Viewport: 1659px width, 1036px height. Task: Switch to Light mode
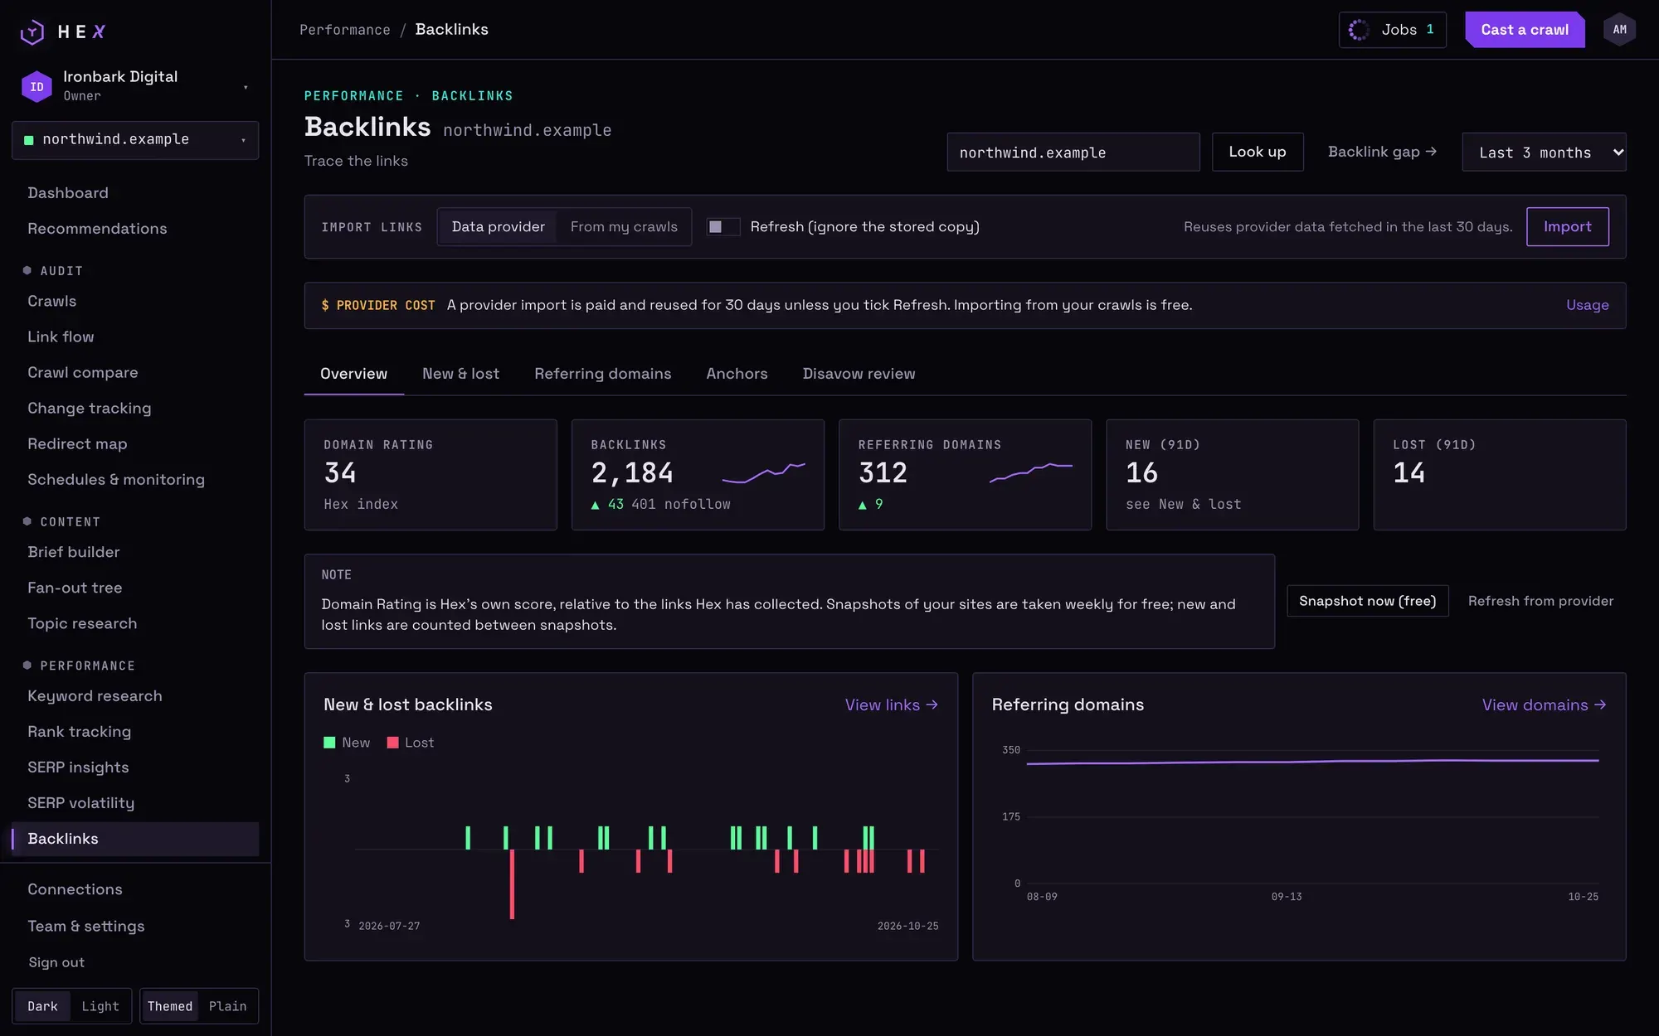click(x=100, y=1006)
